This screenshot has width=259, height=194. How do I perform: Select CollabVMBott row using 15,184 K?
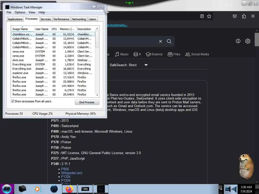(x=53, y=43)
